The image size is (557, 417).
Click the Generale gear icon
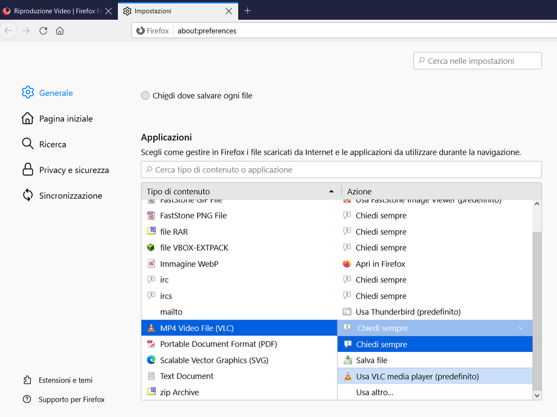click(28, 92)
